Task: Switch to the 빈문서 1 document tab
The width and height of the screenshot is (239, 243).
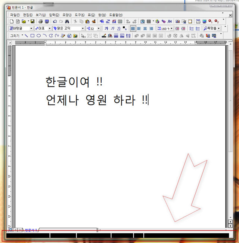Action: 31,230
